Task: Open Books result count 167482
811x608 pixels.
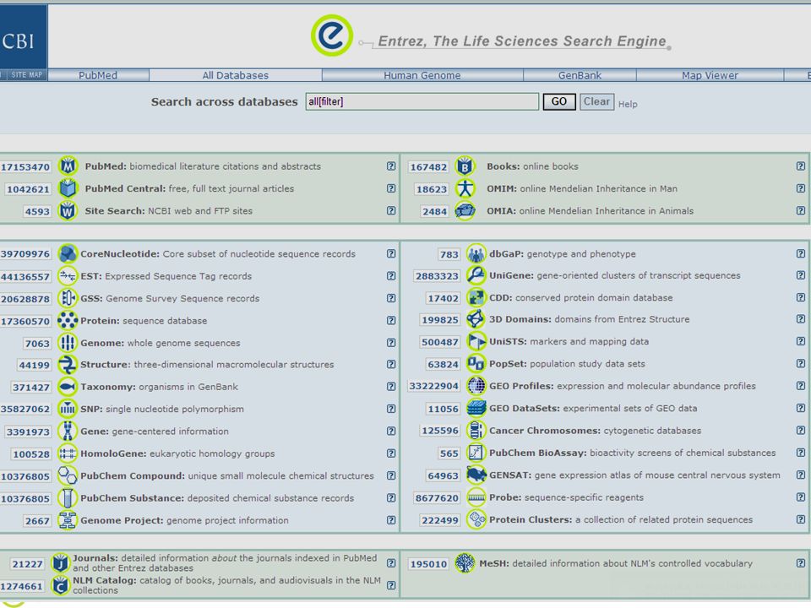Action: 428,167
